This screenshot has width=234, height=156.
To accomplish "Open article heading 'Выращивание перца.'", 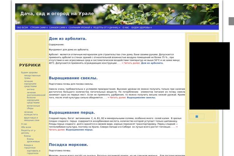I will point(72,112).
